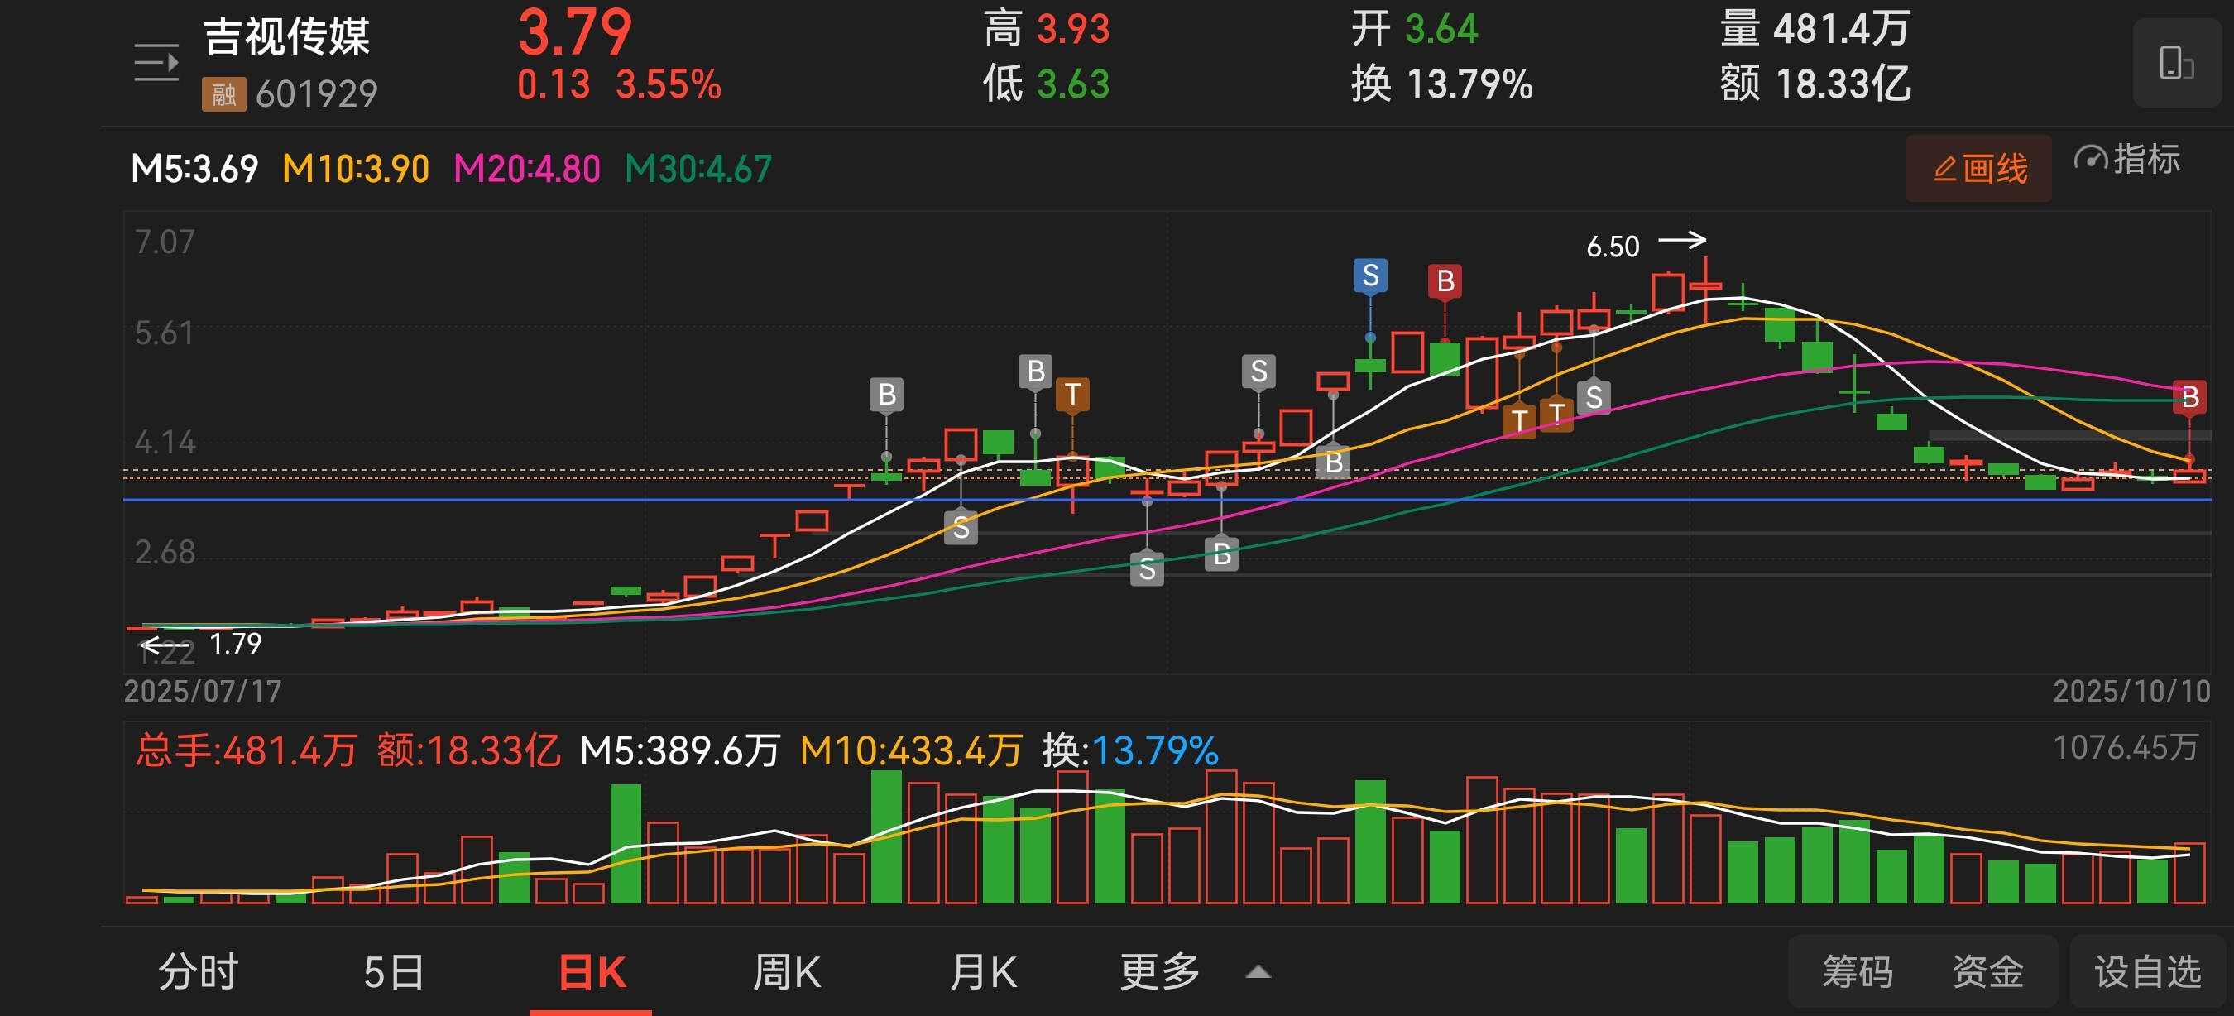The image size is (2234, 1016).
Task: Tap the blue S sell marker
Action: (x=1369, y=276)
